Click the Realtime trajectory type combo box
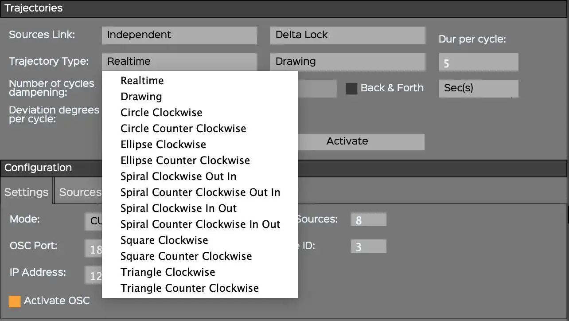The image size is (569, 321). (179, 62)
